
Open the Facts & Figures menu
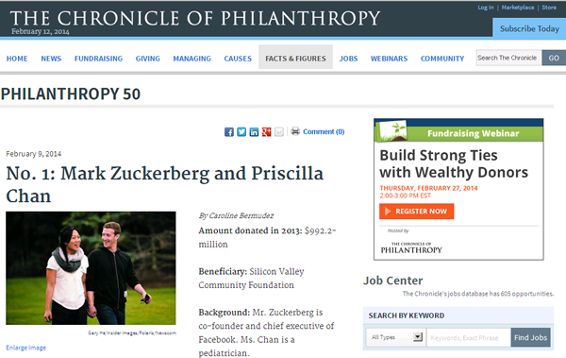pos(295,57)
